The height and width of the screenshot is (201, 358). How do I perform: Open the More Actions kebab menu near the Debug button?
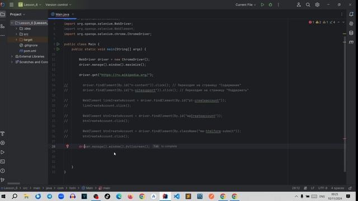(x=278, y=4)
